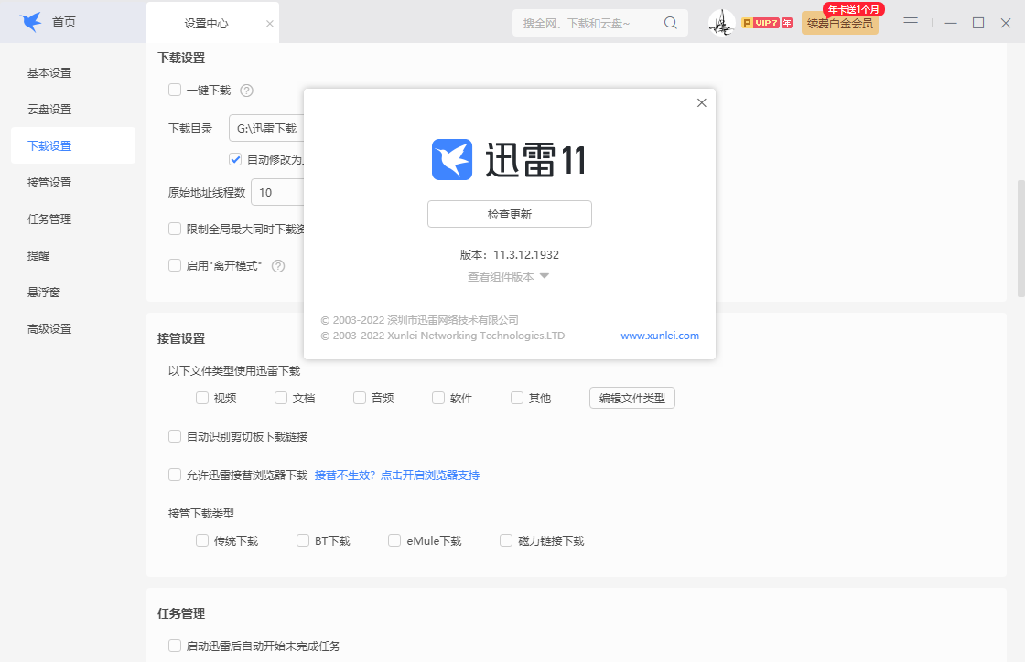This screenshot has width=1025, height=662.
Task: Open the one-click download help icon
Action: click(x=245, y=90)
